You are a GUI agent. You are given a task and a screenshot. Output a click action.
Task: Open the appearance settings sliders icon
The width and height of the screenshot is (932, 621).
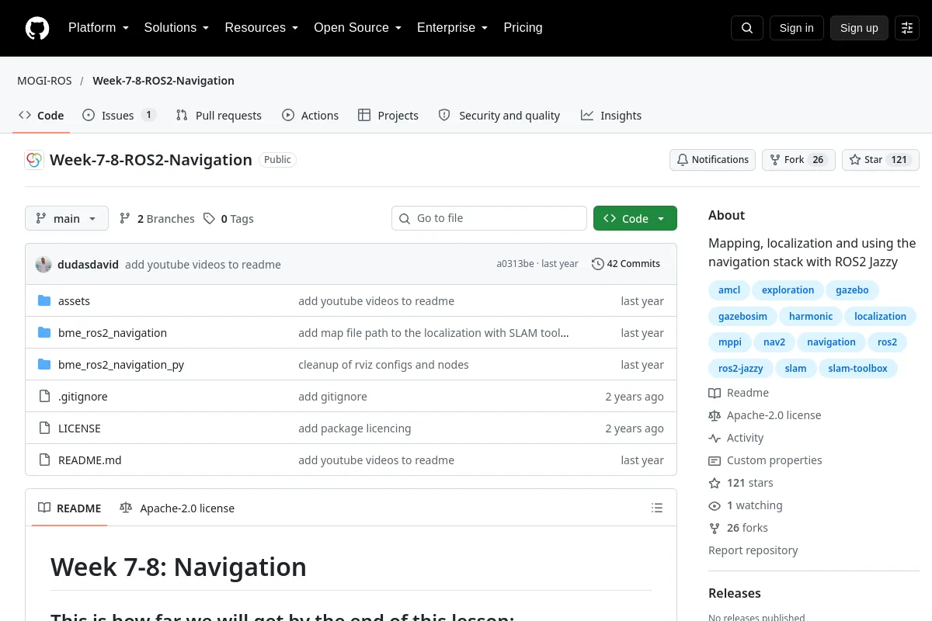(x=907, y=28)
